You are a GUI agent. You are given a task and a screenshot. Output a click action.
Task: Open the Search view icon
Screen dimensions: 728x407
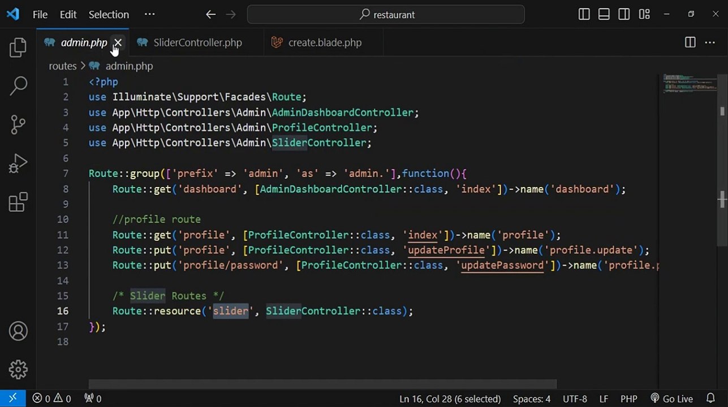18,86
